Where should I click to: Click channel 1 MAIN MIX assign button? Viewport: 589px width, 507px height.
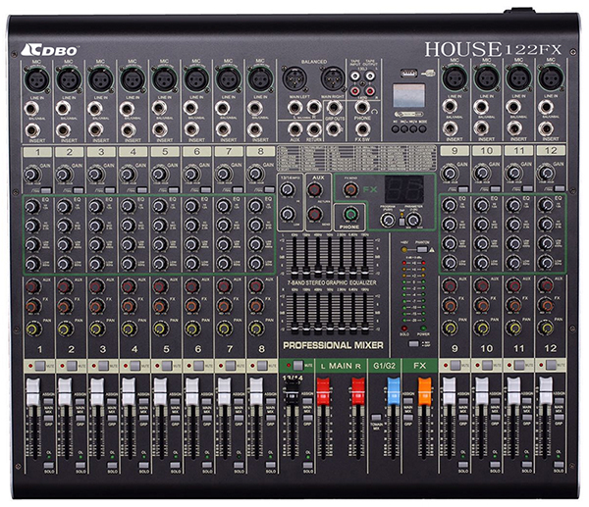click(x=48, y=401)
